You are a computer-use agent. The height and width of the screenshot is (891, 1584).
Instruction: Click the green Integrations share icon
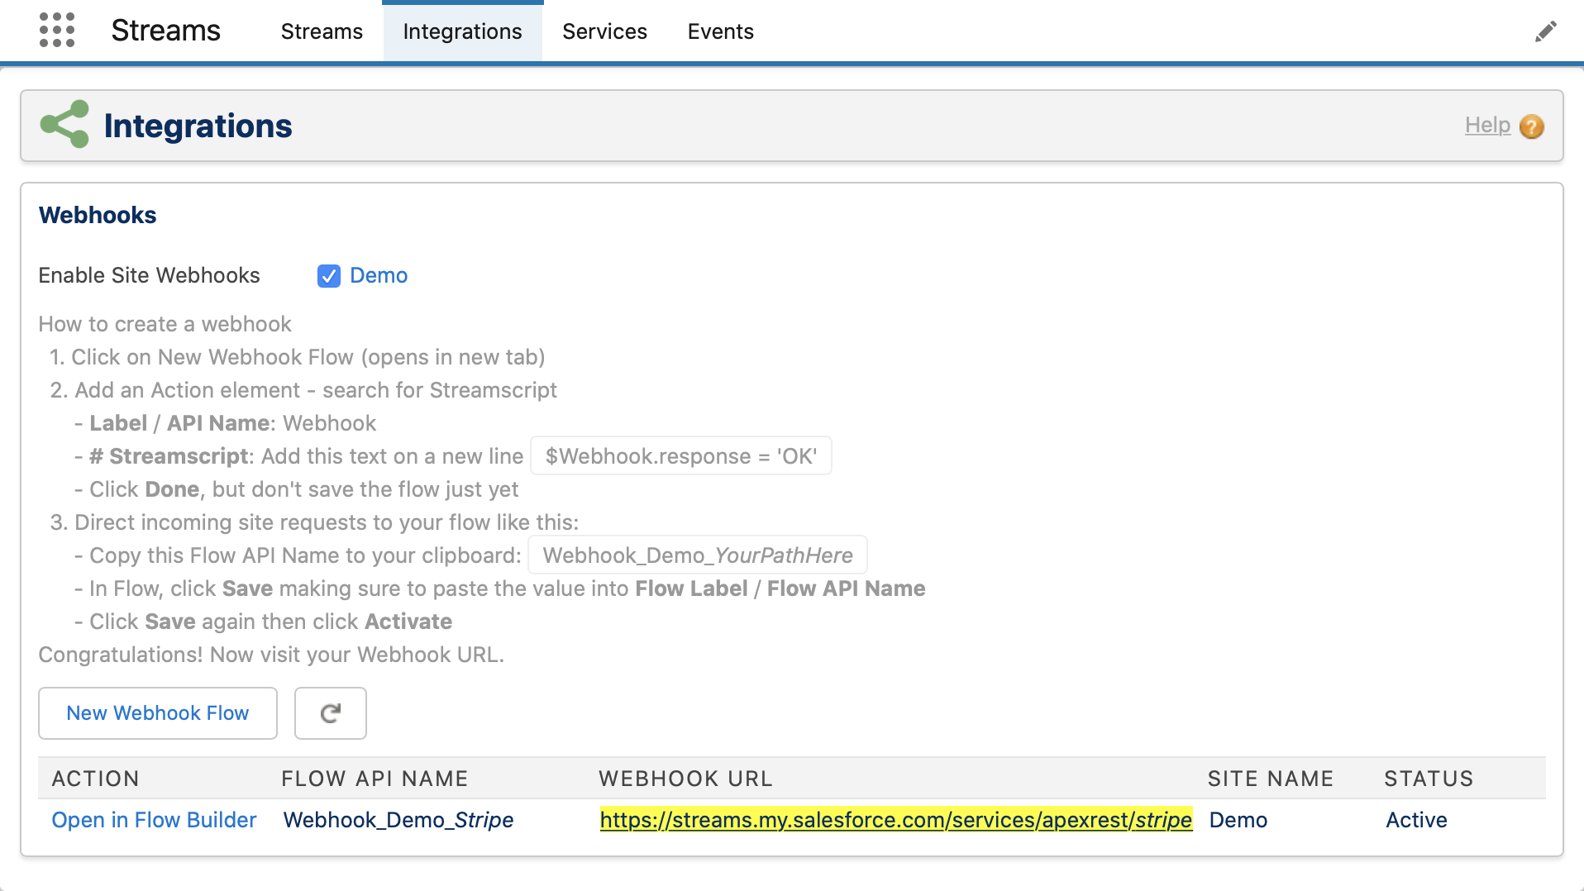click(x=64, y=125)
